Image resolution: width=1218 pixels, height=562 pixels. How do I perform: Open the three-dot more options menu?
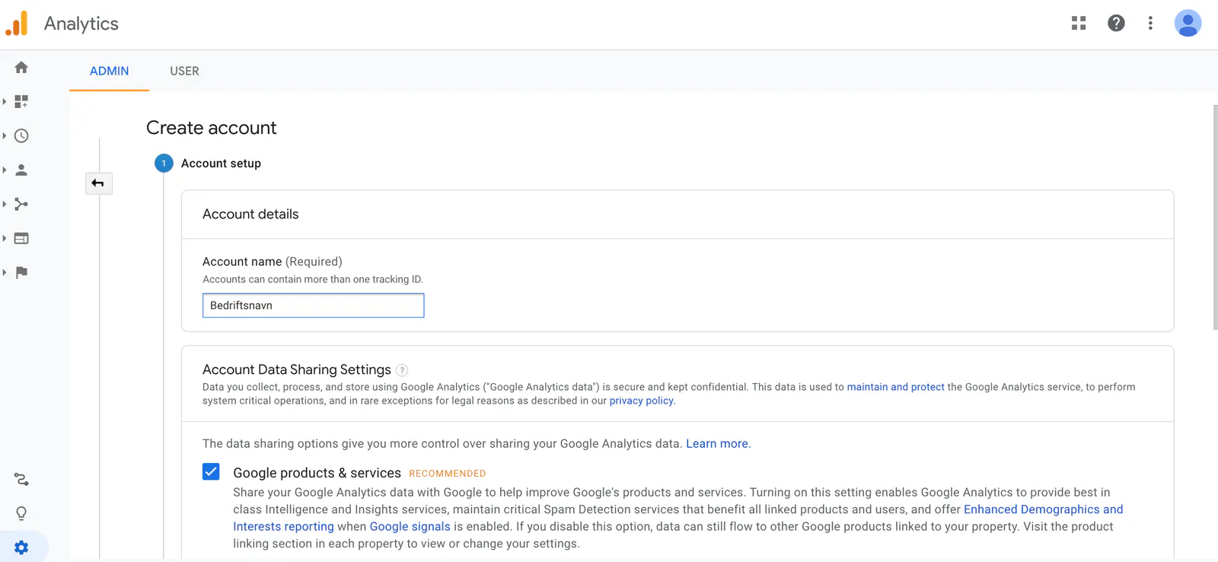coord(1150,24)
